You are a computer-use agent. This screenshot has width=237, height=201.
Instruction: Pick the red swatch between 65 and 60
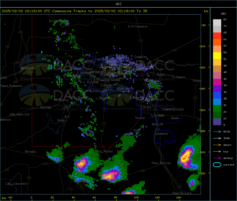coord(217,36)
